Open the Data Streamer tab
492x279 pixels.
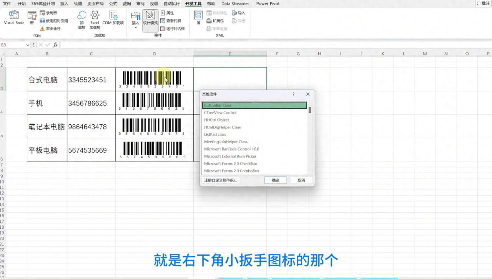[x=235, y=3]
